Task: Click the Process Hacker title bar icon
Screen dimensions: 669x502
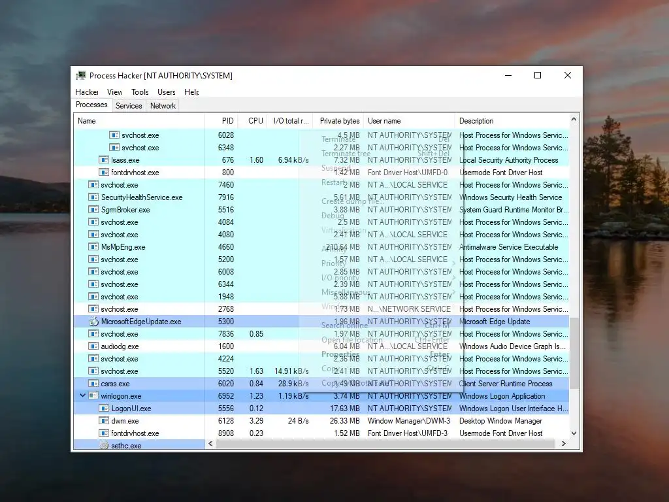Action: coord(81,76)
